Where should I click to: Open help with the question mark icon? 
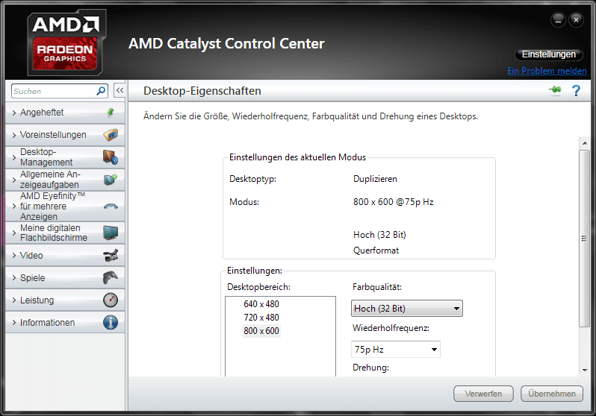576,91
